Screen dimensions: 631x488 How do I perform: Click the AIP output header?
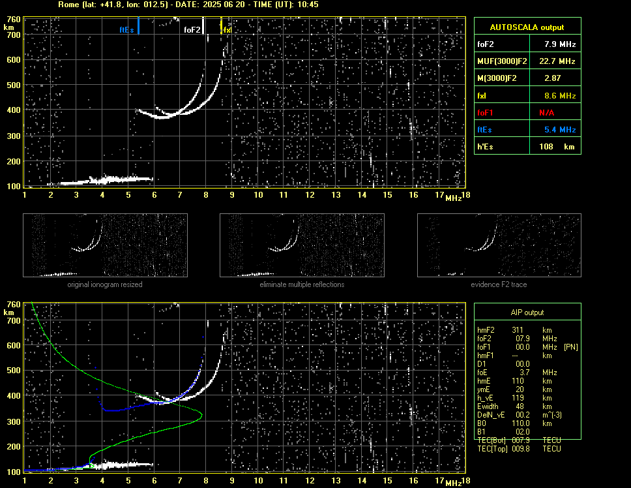527,313
